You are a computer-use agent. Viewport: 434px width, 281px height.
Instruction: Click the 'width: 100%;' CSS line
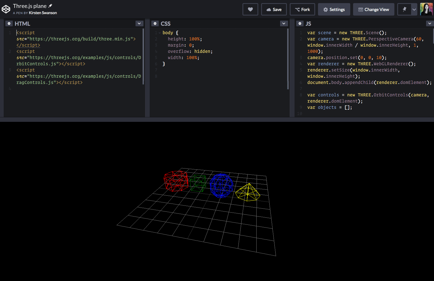point(183,58)
